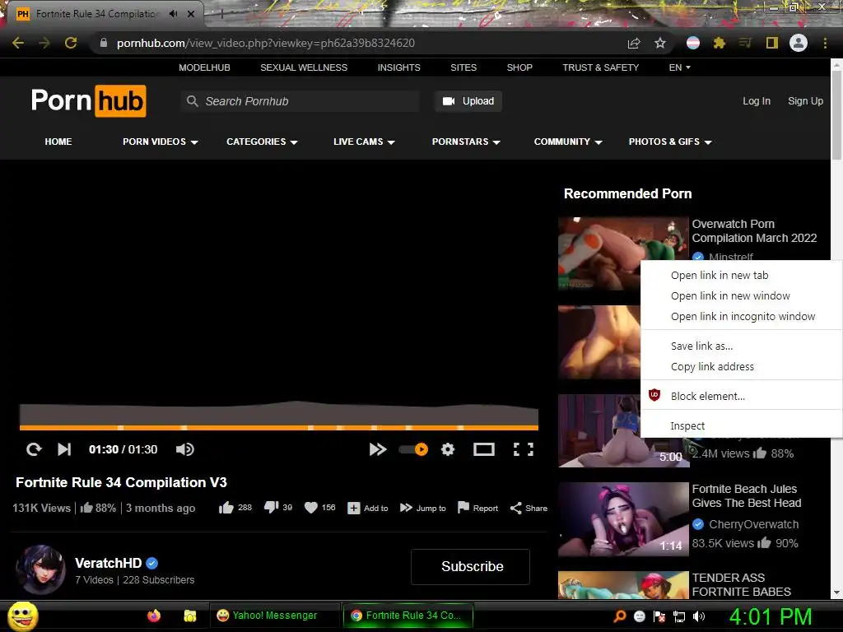
Task: Replay the video with the replay icon
Action: click(x=34, y=449)
